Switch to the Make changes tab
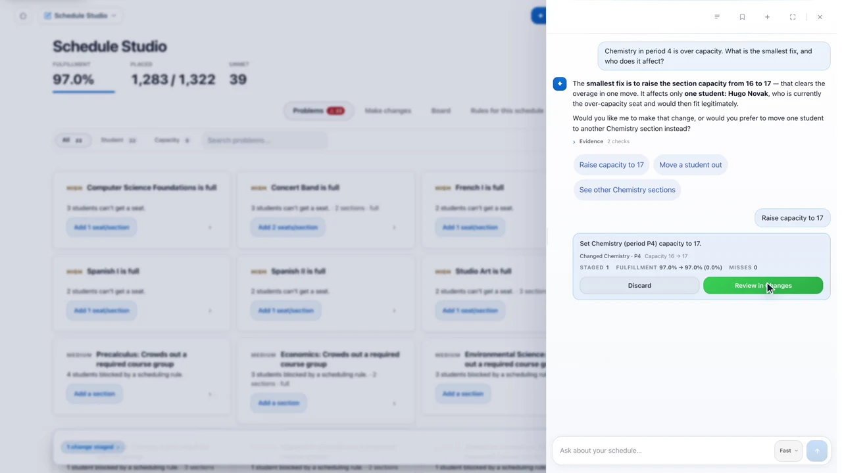The width and height of the screenshot is (842, 473). (388, 110)
